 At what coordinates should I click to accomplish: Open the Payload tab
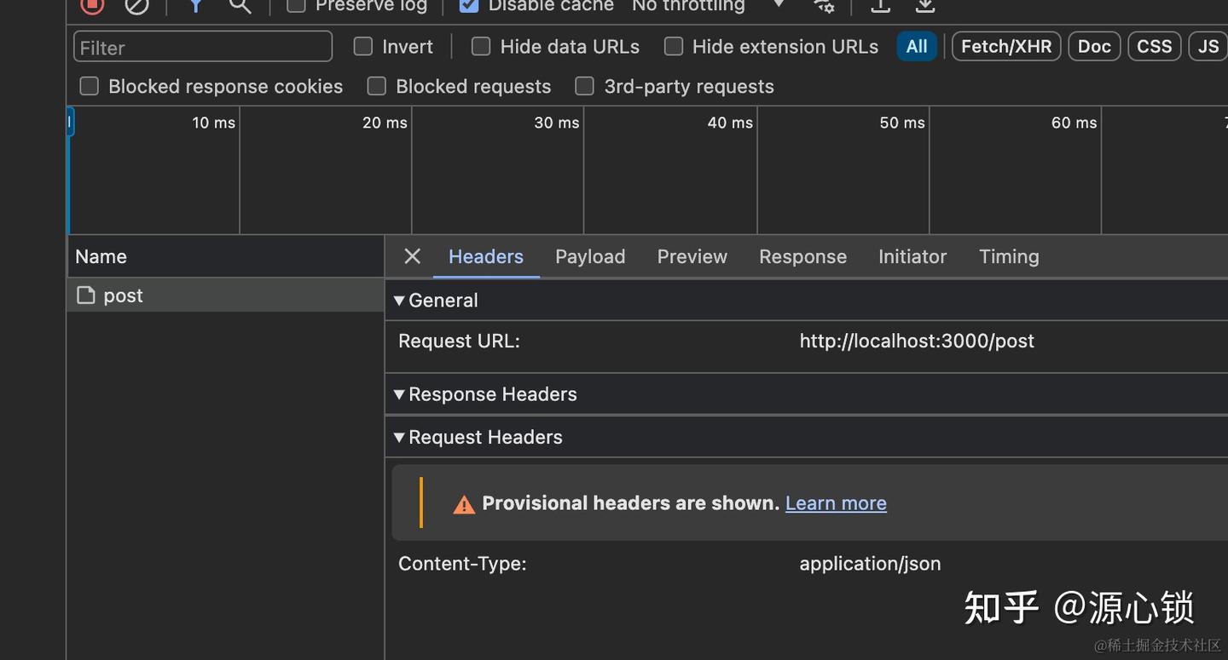tap(590, 256)
